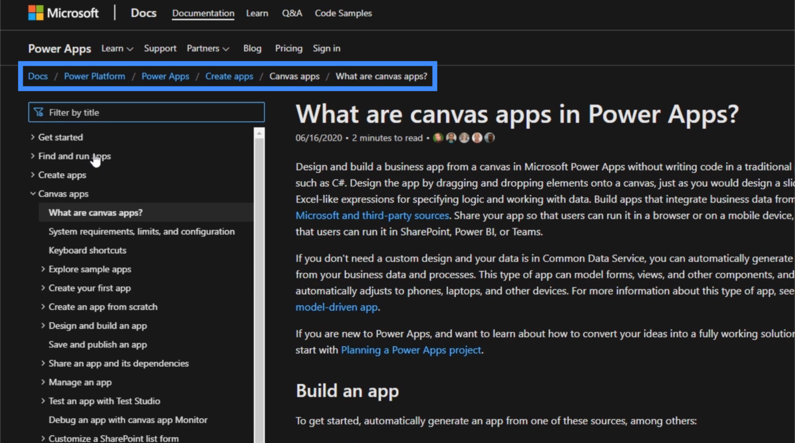Select the Documentation tab
Viewport: 795px width, 443px height.
click(203, 13)
